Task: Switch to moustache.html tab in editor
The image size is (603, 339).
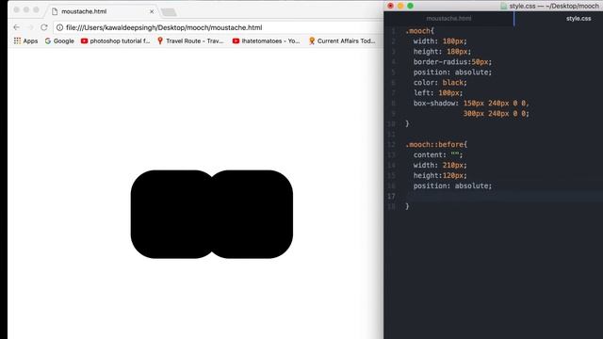Action: click(448, 19)
